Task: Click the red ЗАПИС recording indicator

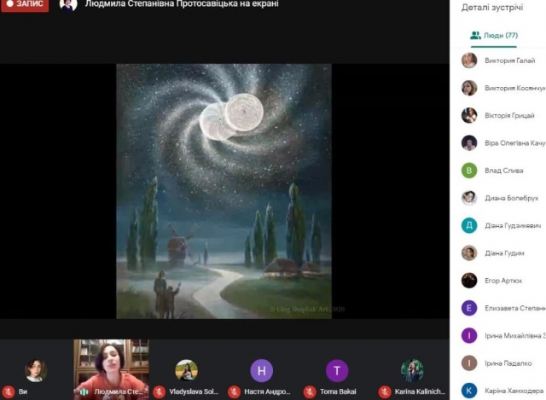Action: [x=25, y=5]
